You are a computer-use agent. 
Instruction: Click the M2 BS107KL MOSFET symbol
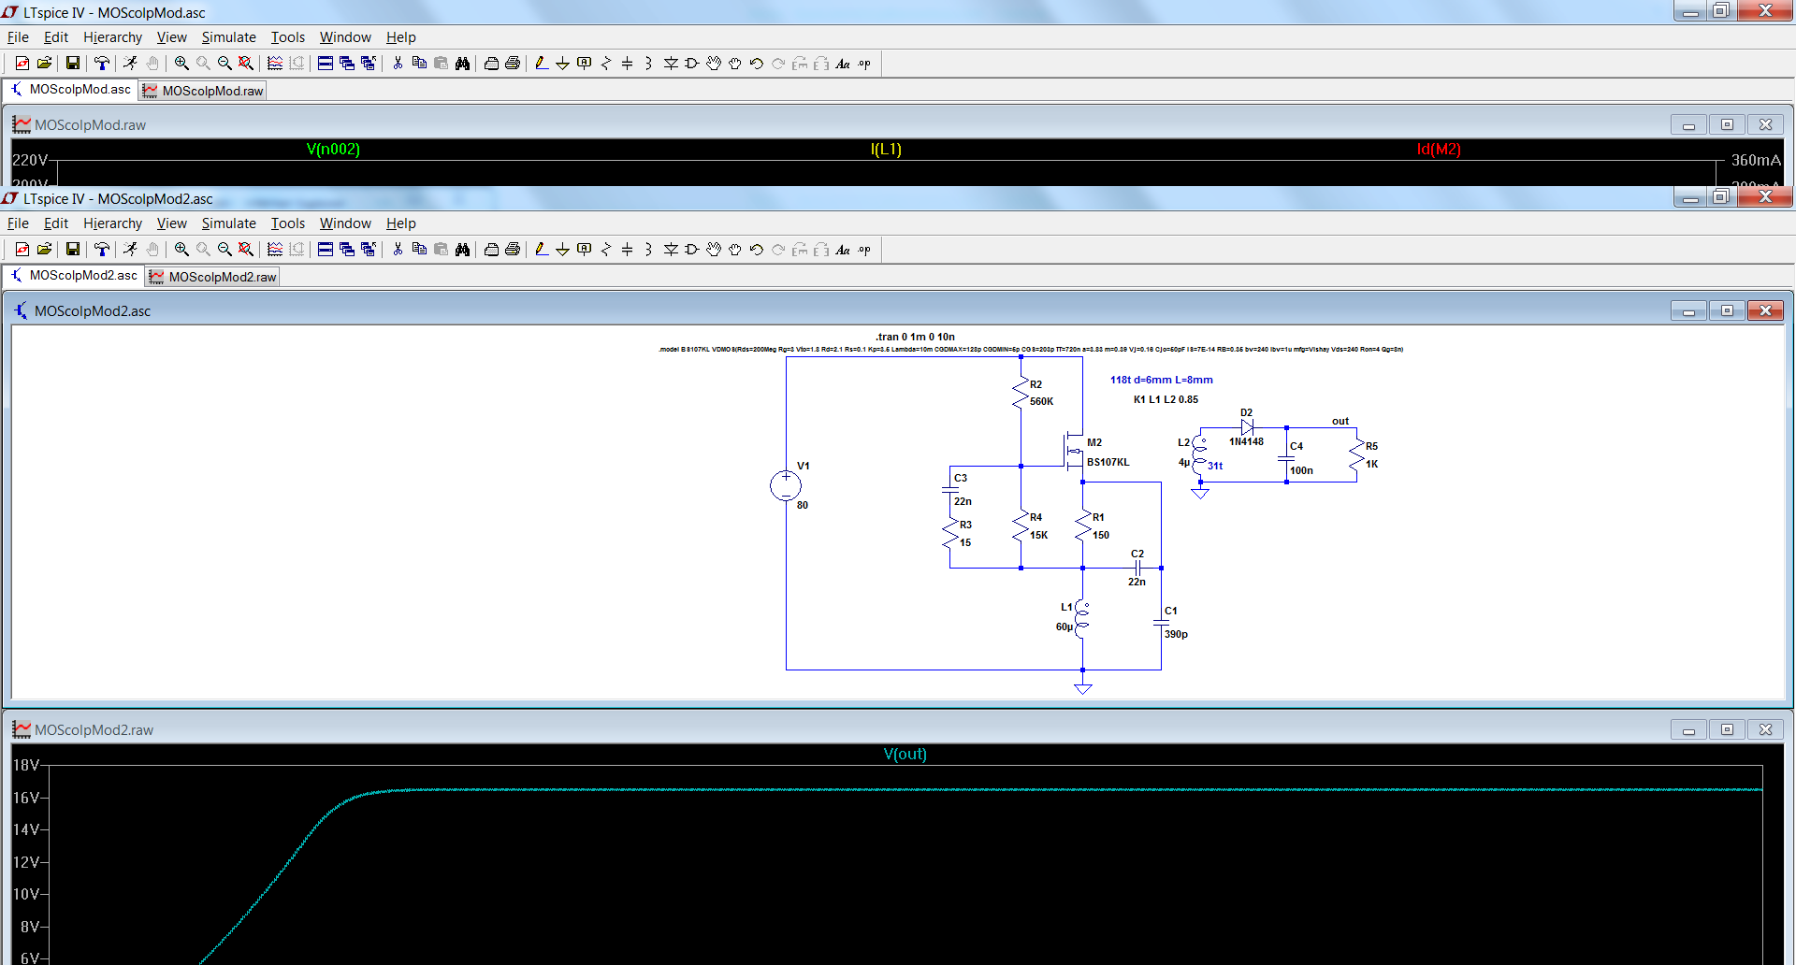[x=1074, y=452]
